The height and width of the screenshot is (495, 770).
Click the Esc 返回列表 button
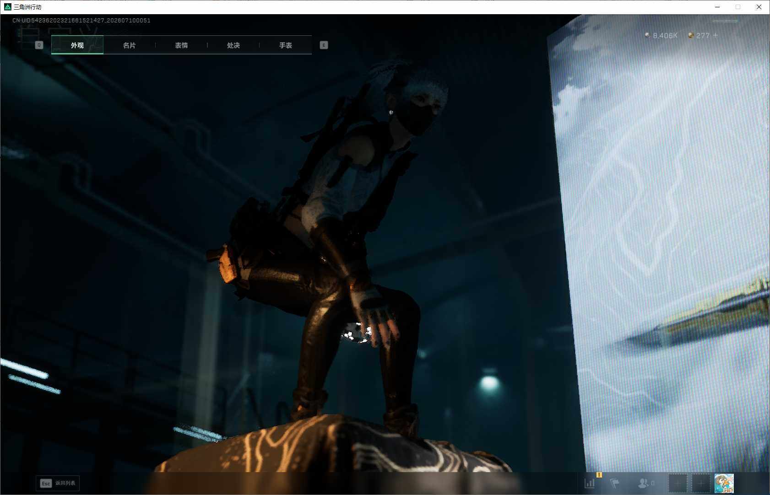click(x=58, y=483)
